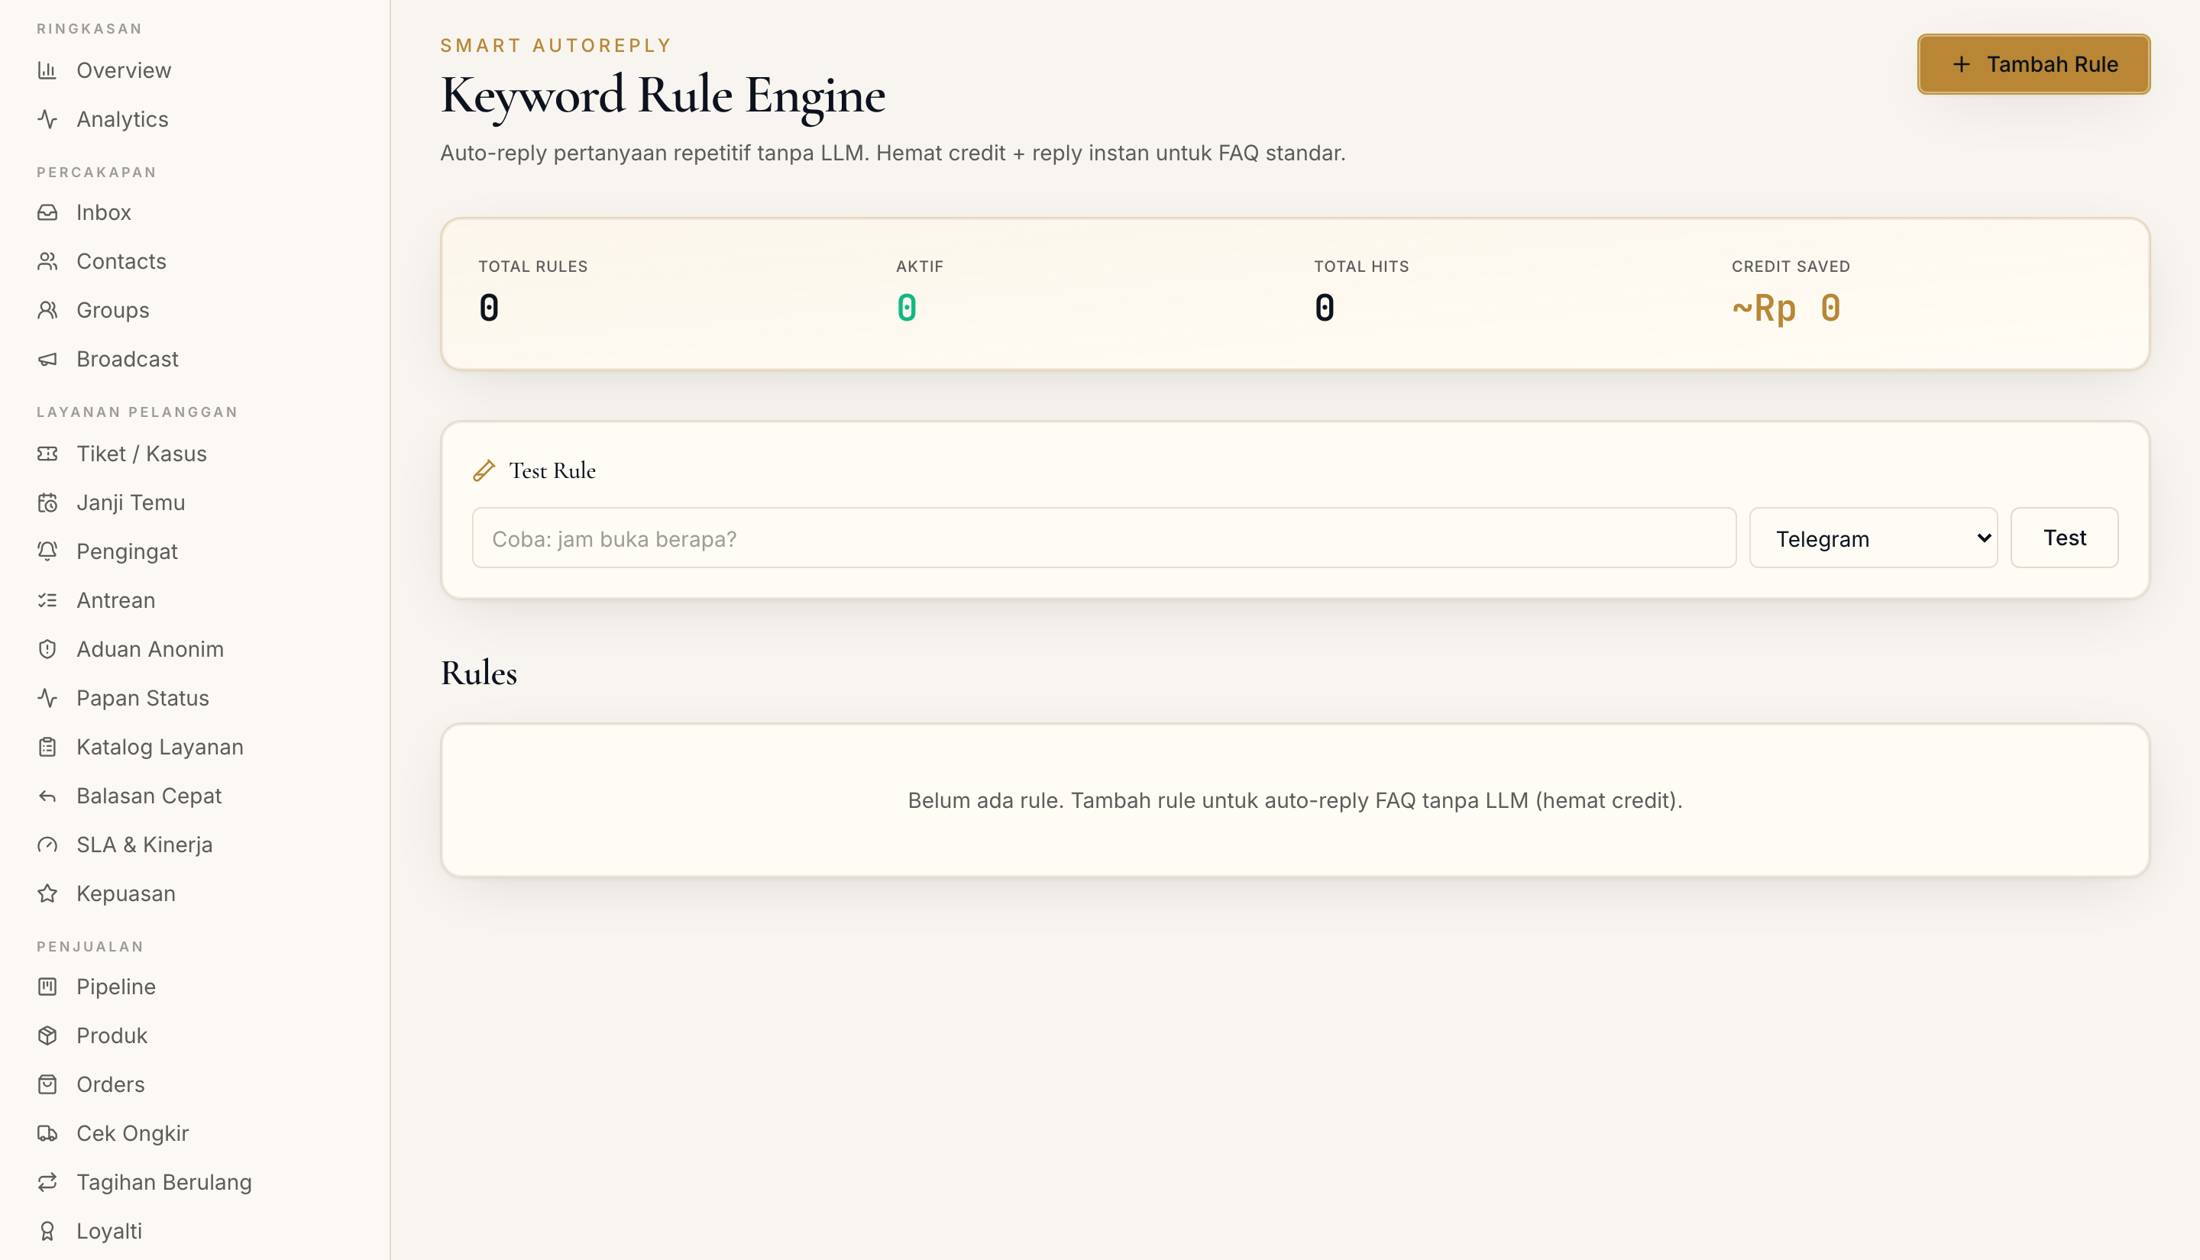Click the Test button
Viewport: 2200px width, 1260px height.
click(2064, 538)
